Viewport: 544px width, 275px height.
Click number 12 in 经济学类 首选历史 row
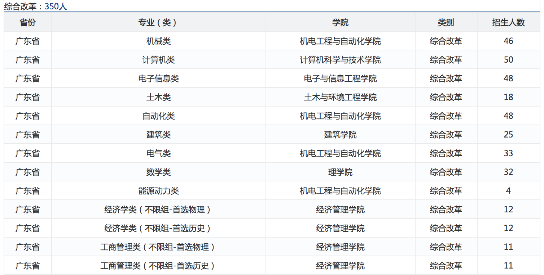(508, 228)
